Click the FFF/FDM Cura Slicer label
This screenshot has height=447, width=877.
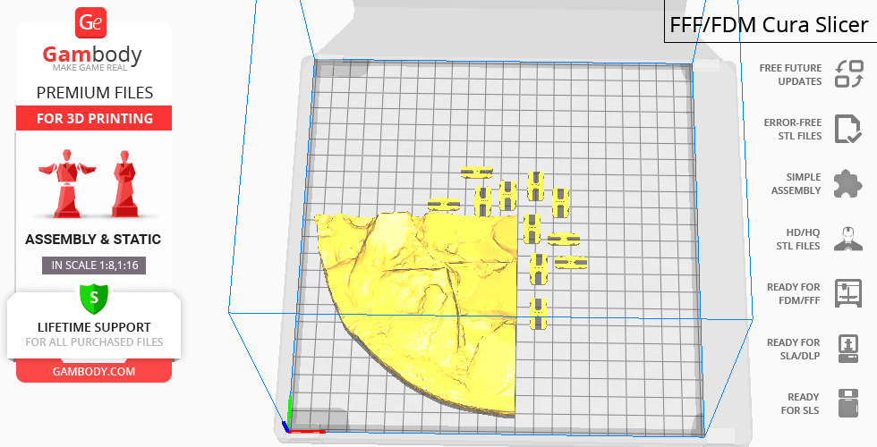[x=770, y=24]
